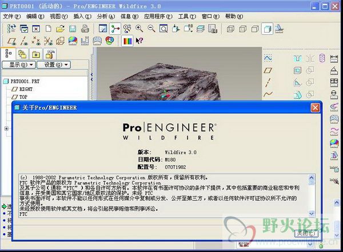The image size is (343, 252).
Task: Open the smart filter 智能 dropdown
Action: point(310,245)
